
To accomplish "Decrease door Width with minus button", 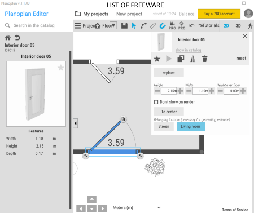I will click(x=189, y=91).
